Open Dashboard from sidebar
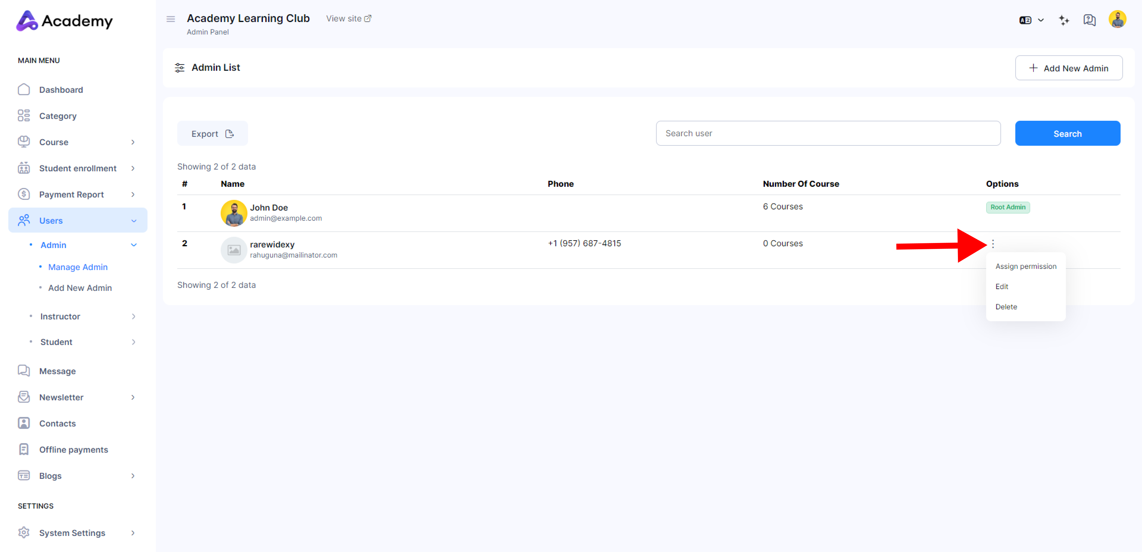The width and height of the screenshot is (1142, 552). 61,90
